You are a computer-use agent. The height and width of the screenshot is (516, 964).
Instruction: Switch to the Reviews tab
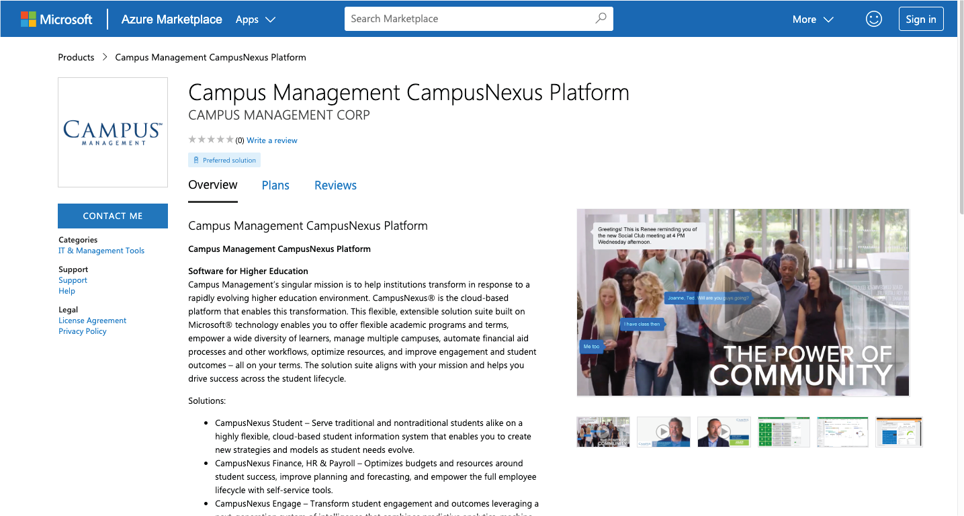coord(335,185)
